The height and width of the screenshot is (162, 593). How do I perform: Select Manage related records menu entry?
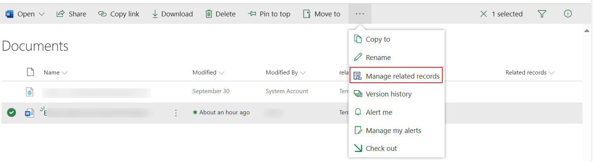[x=396, y=76]
